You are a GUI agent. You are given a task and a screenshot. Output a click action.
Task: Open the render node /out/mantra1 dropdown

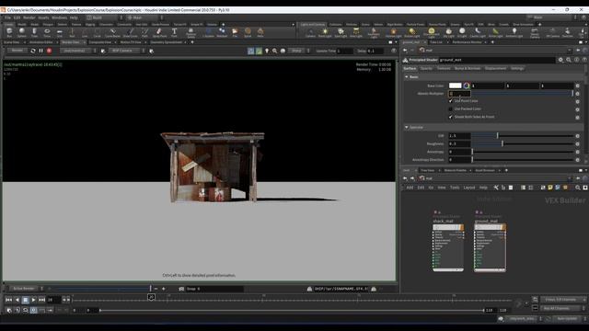pyautogui.click(x=77, y=51)
